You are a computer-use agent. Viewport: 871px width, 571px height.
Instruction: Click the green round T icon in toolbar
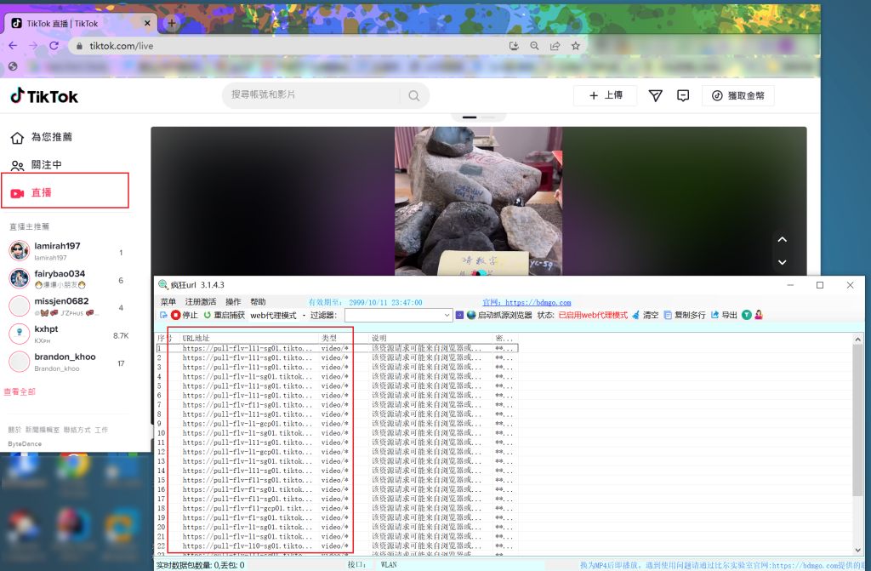pos(747,315)
